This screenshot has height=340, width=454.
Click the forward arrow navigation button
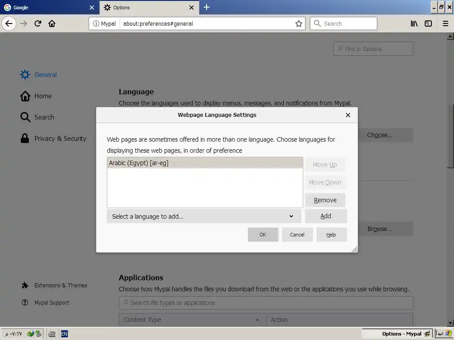pos(23,23)
